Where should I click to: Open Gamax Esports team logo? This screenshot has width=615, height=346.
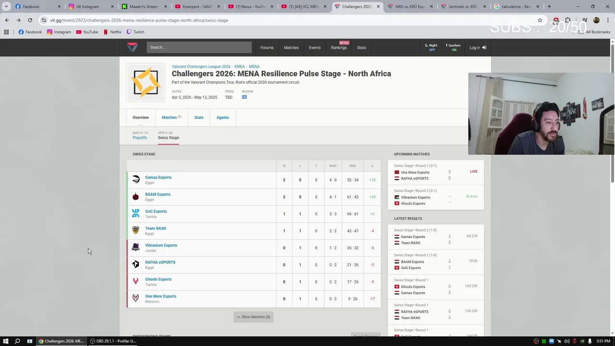[x=135, y=180]
